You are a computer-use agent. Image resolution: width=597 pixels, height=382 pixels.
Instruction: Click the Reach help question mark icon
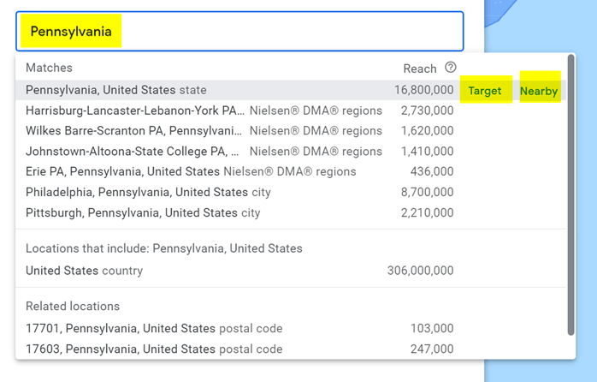click(451, 68)
